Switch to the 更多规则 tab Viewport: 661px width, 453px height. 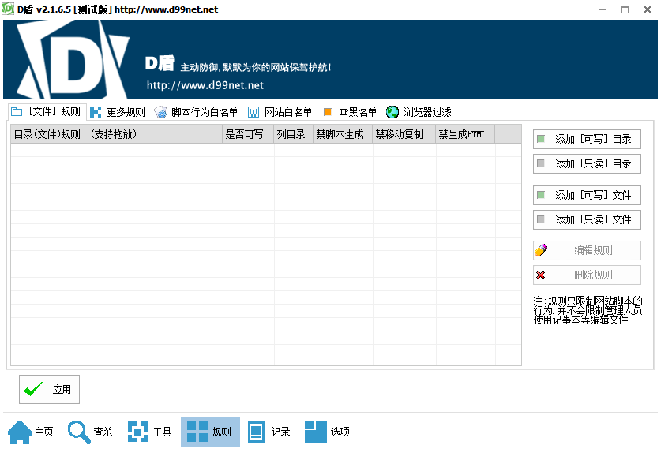click(x=118, y=112)
